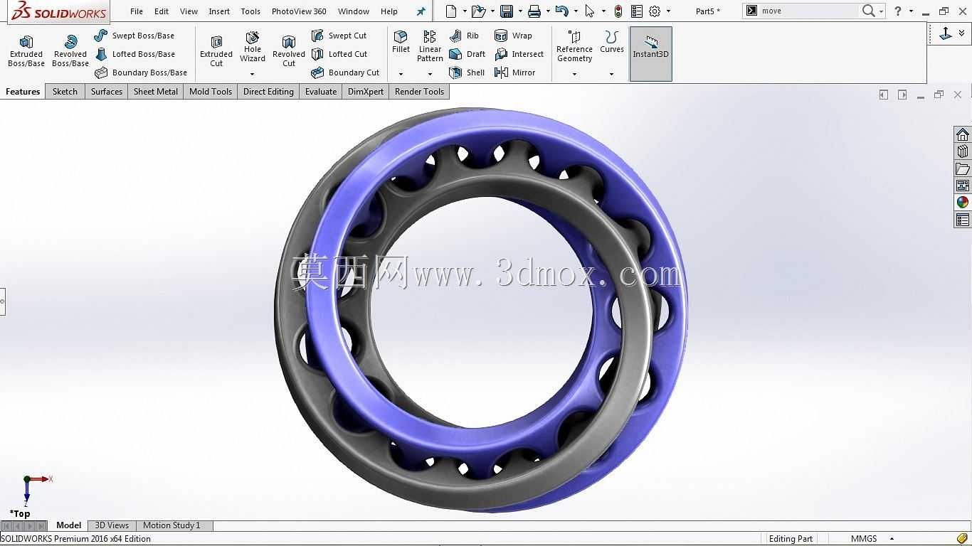This screenshot has height=546, width=972.
Task: Pick the Intersect feature
Action: 519,54
